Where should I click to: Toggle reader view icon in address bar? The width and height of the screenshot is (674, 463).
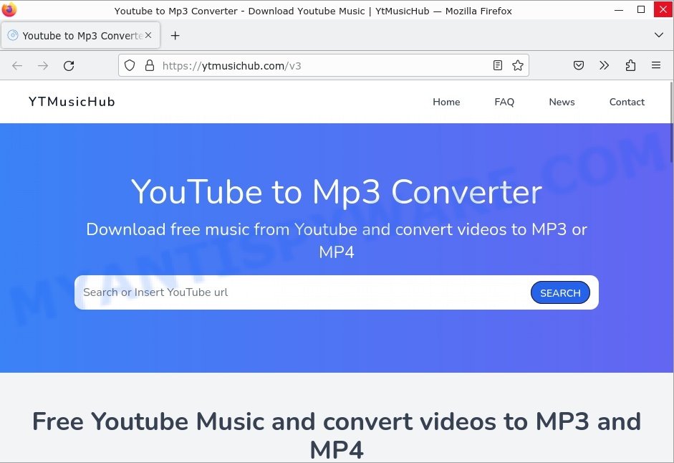pos(497,65)
